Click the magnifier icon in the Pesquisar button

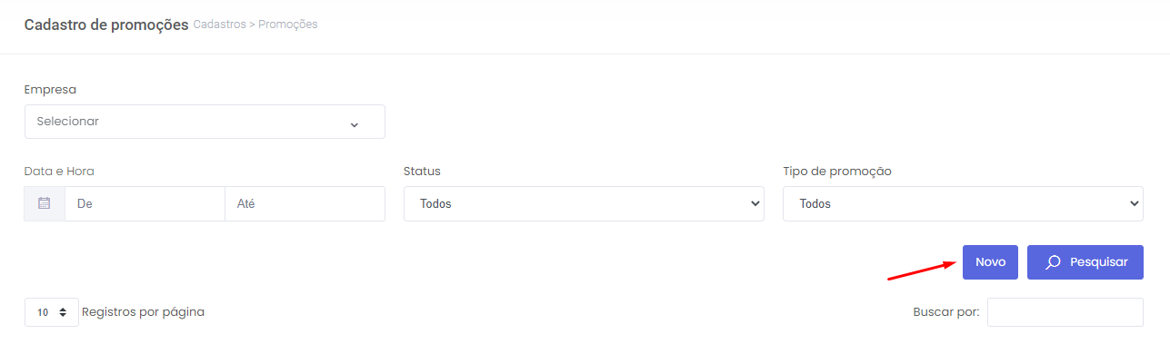(1054, 262)
